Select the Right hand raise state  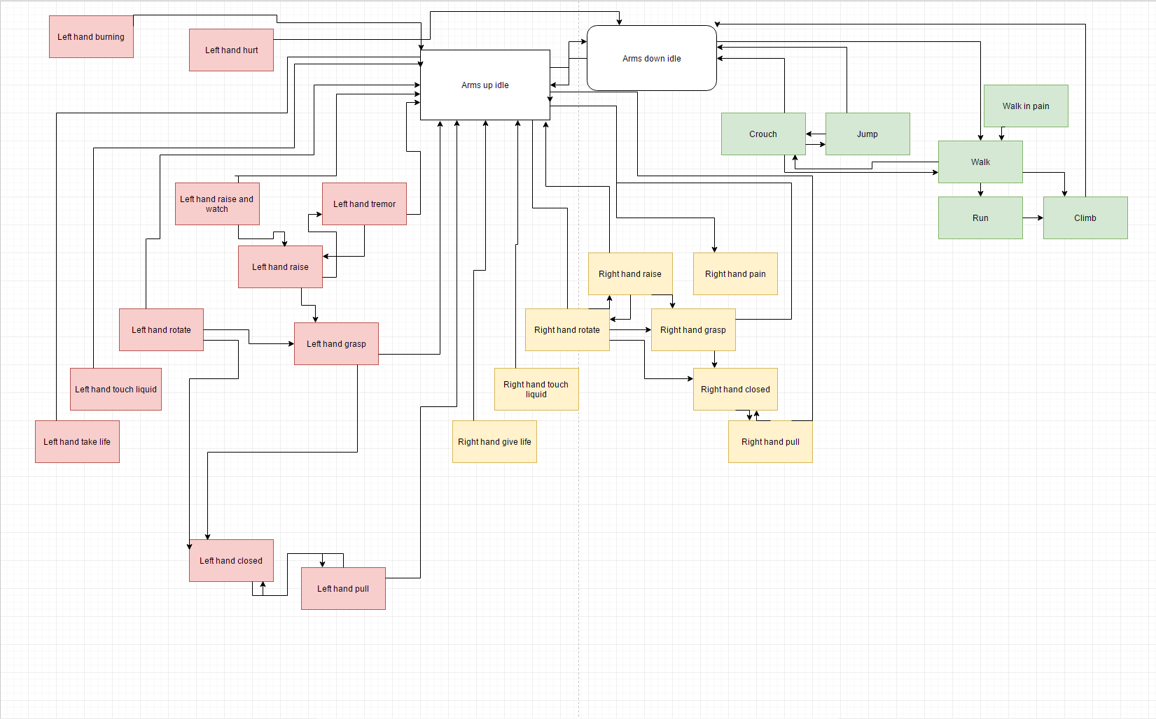[x=630, y=273]
